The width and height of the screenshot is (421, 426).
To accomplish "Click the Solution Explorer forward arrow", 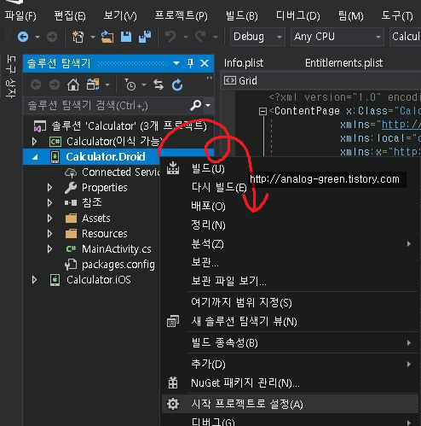I will point(55,85).
